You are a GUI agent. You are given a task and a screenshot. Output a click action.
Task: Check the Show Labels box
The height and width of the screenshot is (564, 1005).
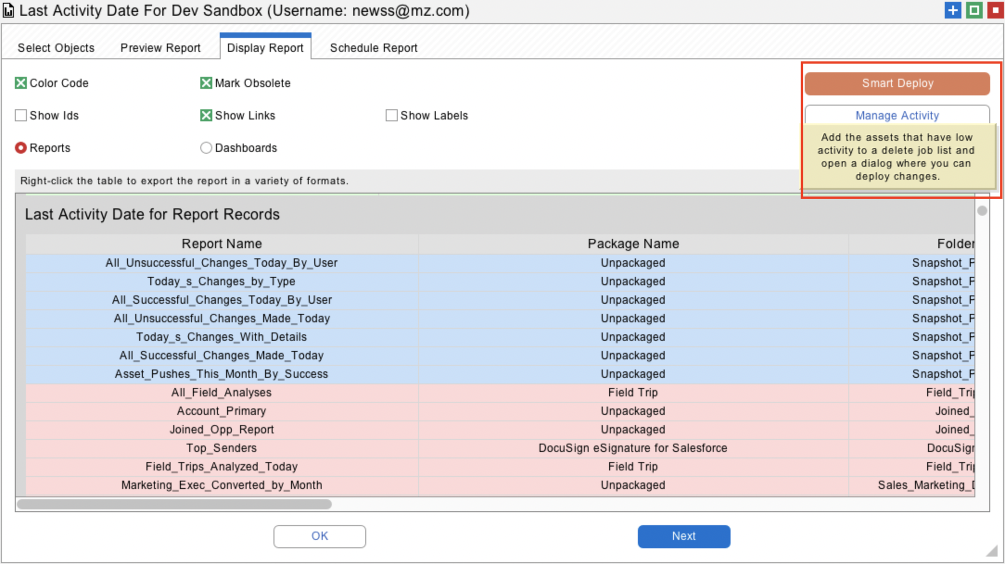tap(391, 115)
